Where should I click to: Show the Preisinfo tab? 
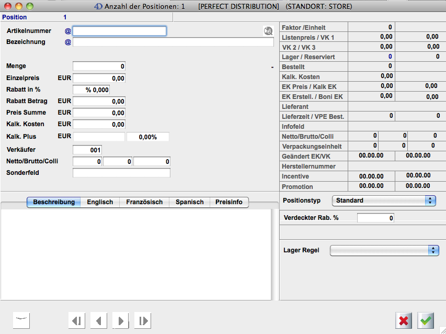pos(229,202)
